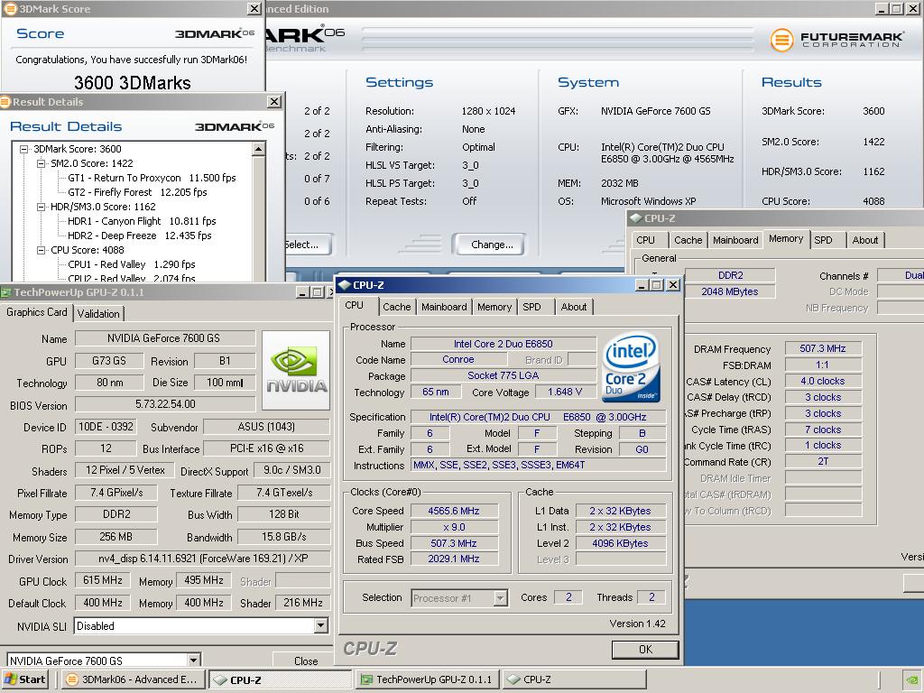
Task: Open the Cache tab in front CPU-Z
Action: (397, 307)
